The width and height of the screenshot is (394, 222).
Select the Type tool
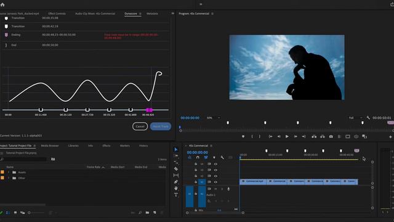pyautogui.click(x=176, y=195)
